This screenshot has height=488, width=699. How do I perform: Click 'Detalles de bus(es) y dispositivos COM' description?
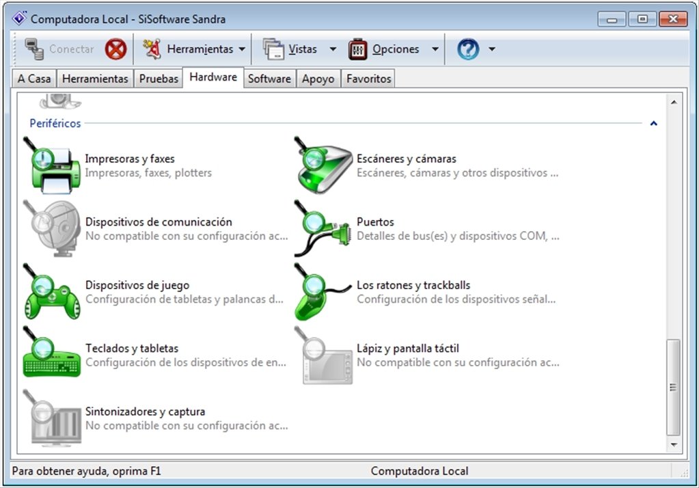point(458,236)
